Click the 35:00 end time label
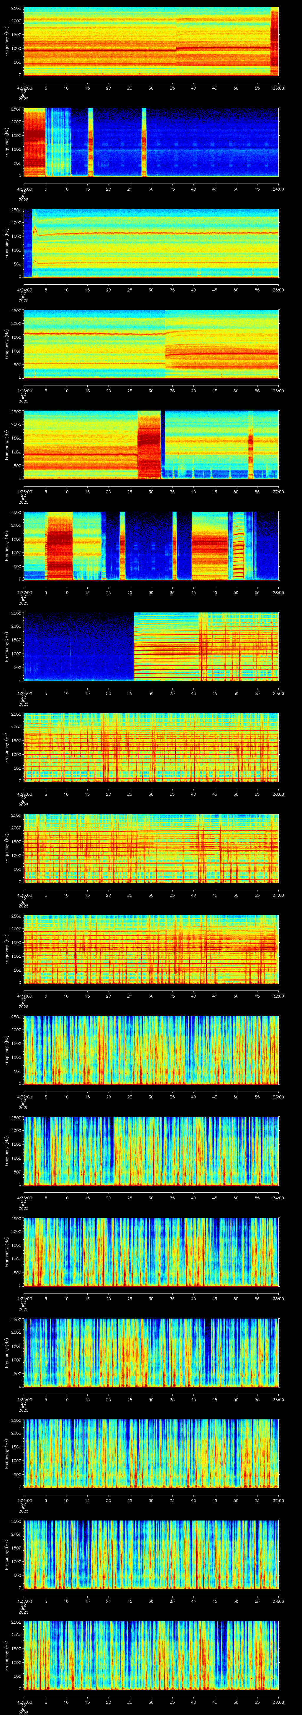Image resolution: width=302 pixels, height=1715 pixels. pyautogui.click(x=278, y=1298)
